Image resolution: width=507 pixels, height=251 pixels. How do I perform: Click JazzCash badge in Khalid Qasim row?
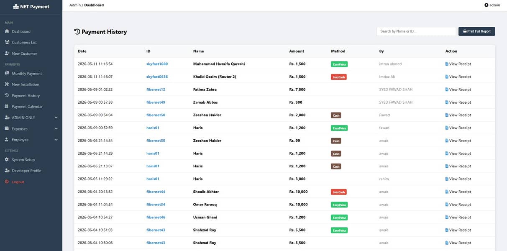click(339, 77)
